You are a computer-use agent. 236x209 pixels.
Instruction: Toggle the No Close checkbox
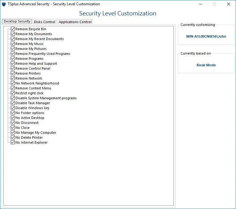pos(13,128)
